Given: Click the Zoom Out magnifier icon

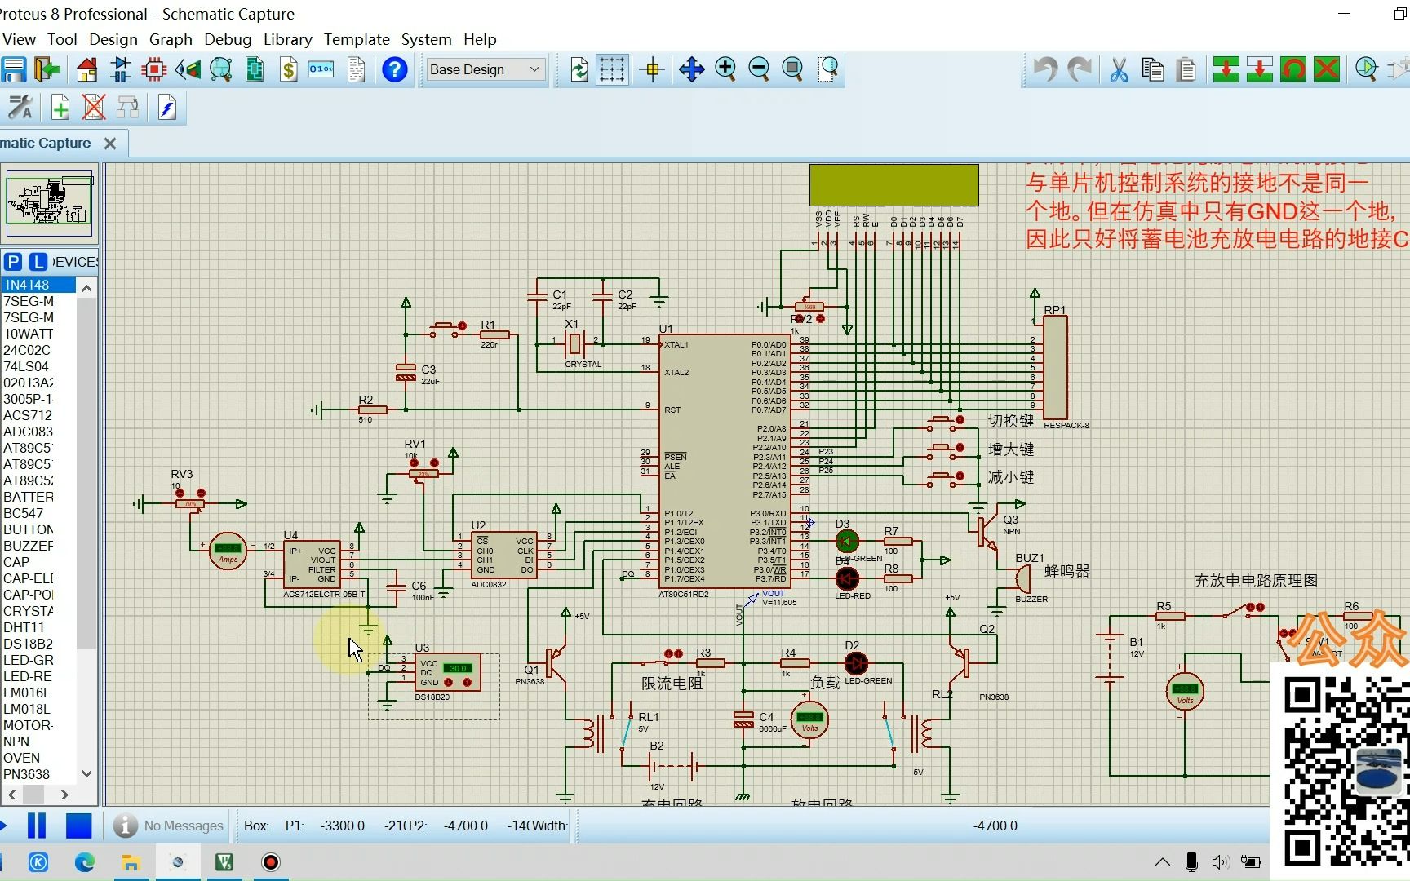Looking at the screenshot, I should (759, 69).
